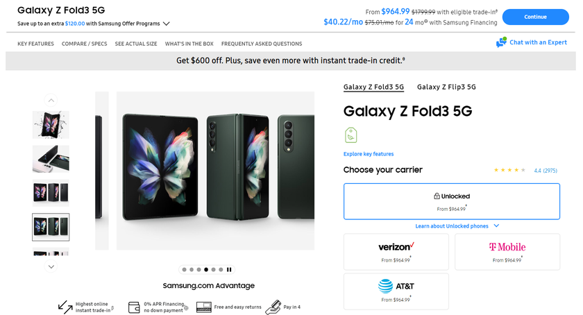The height and width of the screenshot is (315, 583).
Task: Click the Free and easy returns icon
Action: coord(203,307)
